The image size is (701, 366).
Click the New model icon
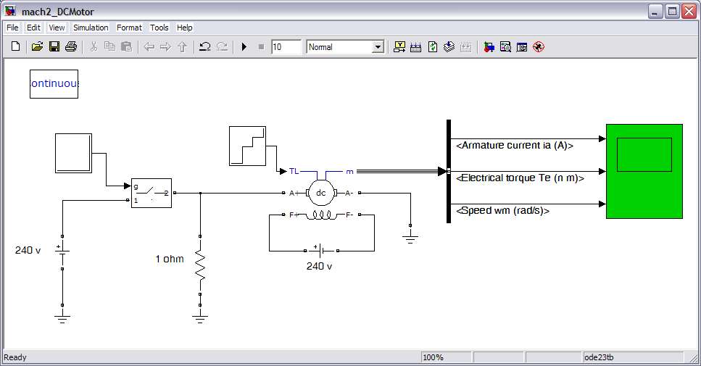(x=15, y=47)
